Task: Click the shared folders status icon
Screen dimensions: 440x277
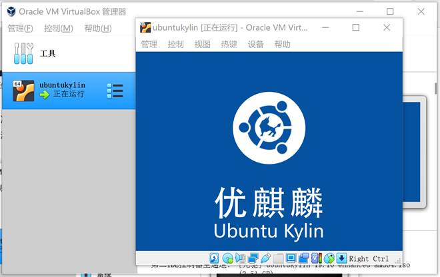Action: (x=278, y=258)
